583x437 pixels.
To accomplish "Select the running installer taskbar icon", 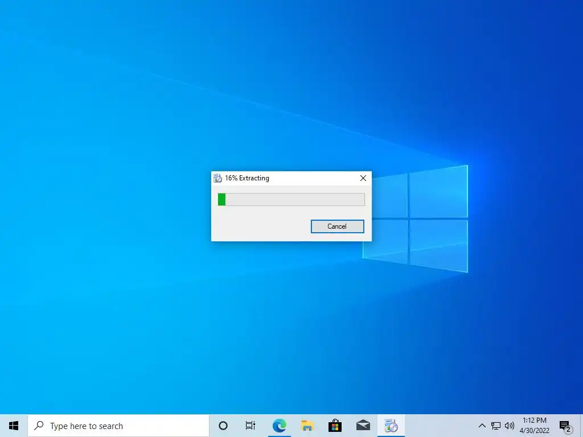I will (x=391, y=426).
